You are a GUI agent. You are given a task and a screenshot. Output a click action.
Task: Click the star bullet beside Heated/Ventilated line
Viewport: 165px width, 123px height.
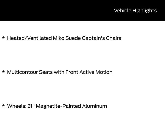coord(3,38)
